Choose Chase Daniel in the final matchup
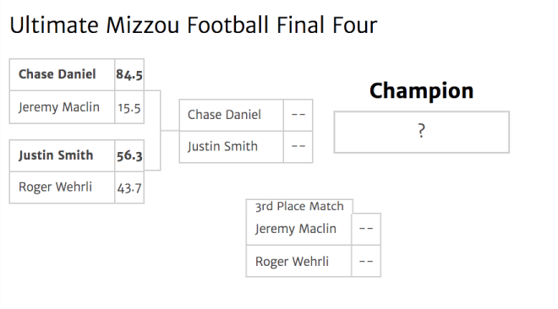558x309 pixels. pos(232,115)
